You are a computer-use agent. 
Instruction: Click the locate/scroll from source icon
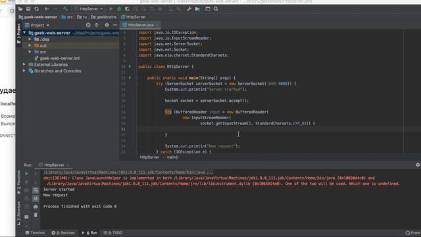88,25
